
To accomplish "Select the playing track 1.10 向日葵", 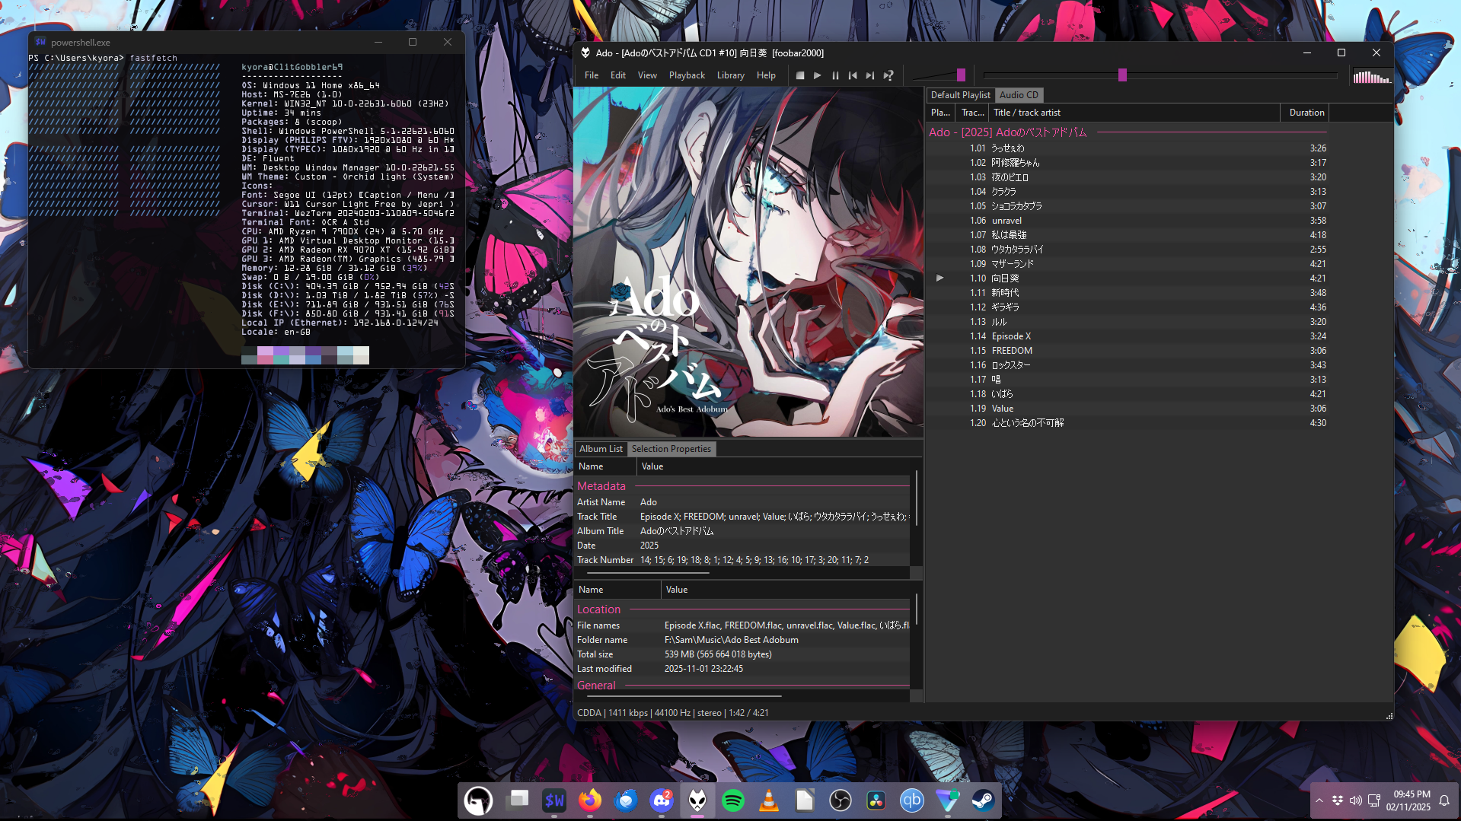I will tap(1128, 278).
